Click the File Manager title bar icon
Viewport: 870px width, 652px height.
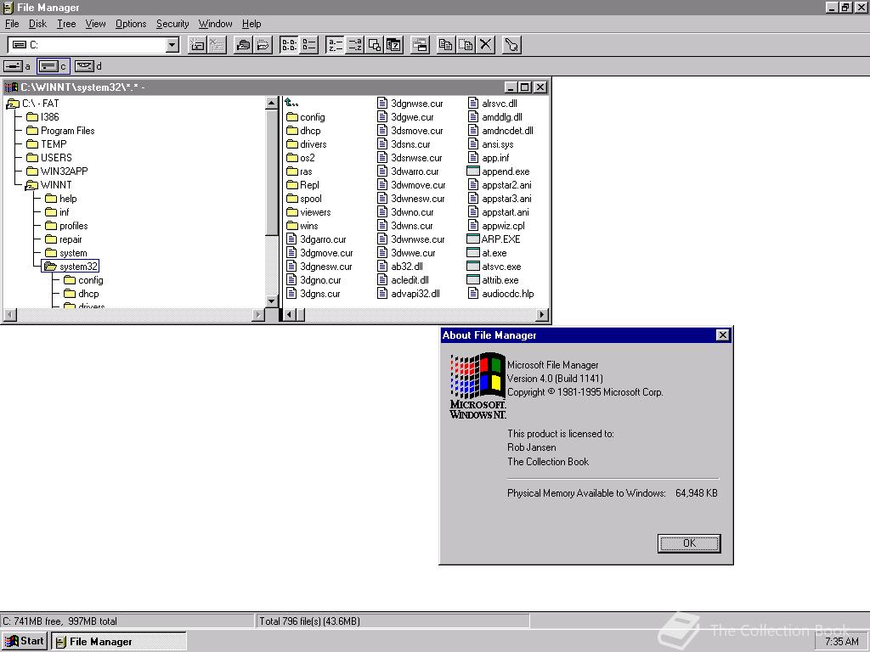(8, 7)
